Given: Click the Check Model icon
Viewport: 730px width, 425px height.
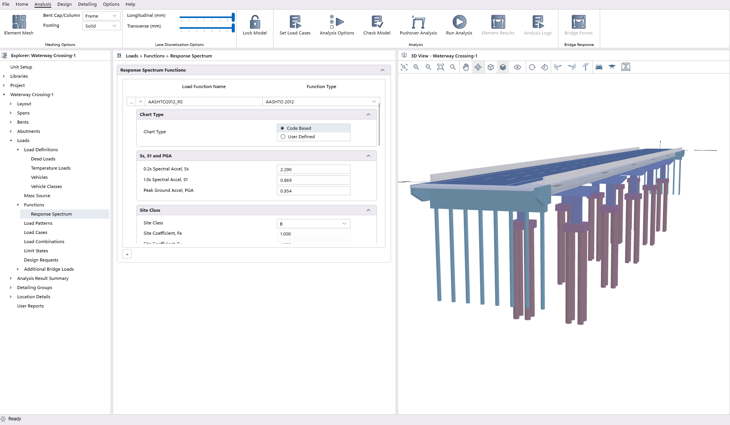Looking at the screenshot, I should tap(377, 22).
